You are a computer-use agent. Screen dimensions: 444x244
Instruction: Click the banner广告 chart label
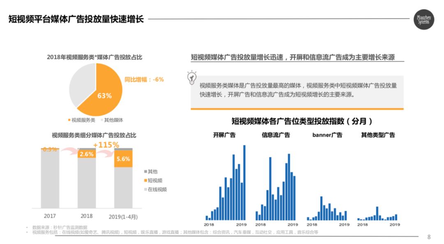327,135
